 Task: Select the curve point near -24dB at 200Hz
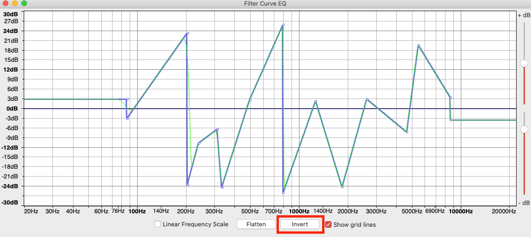coord(187,184)
